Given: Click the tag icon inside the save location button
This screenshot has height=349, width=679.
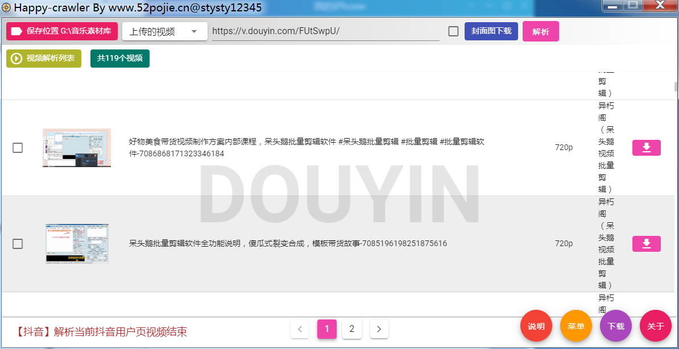Looking at the screenshot, I should [x=16, y=31].
